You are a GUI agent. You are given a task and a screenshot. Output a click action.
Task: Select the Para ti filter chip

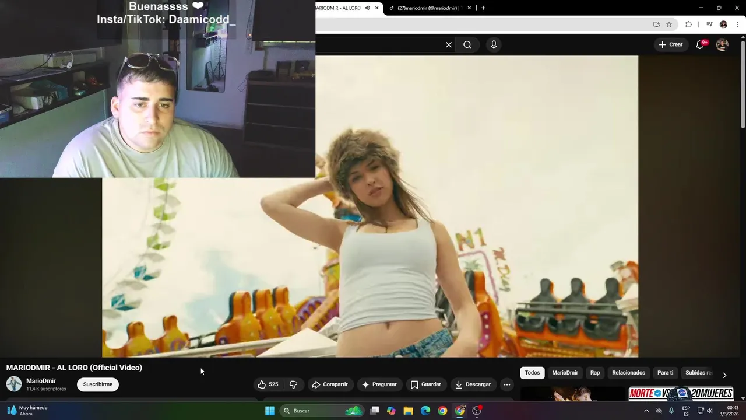pyautogui.click(x=666, y=373)
